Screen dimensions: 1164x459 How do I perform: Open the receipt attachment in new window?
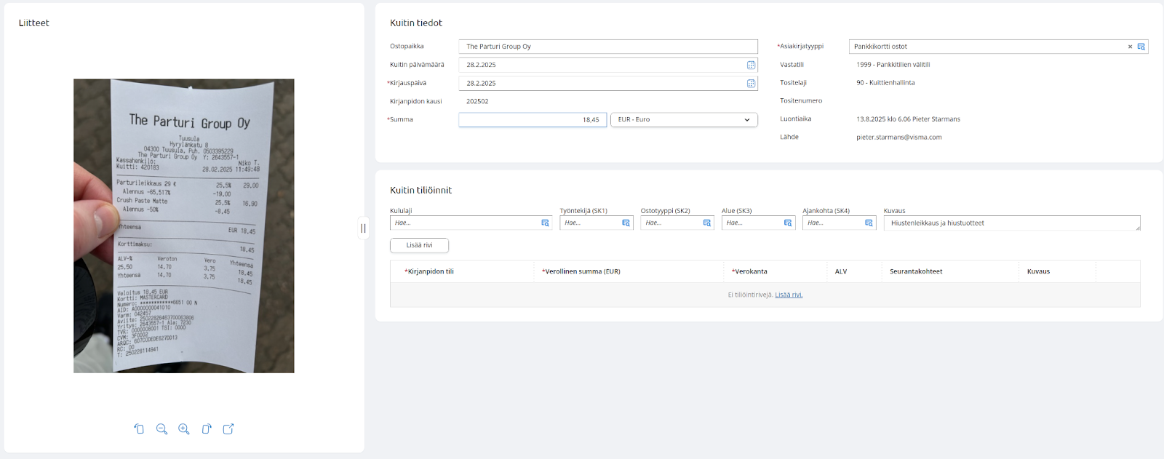(x=228, y=429)
